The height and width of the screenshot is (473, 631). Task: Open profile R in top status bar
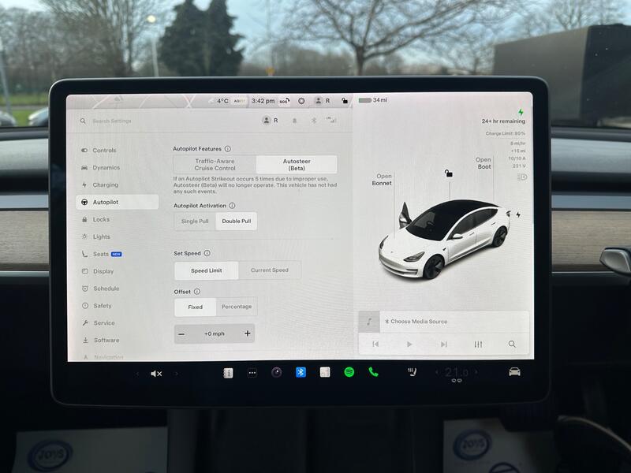pyautogui.click(x=323, y=101)
